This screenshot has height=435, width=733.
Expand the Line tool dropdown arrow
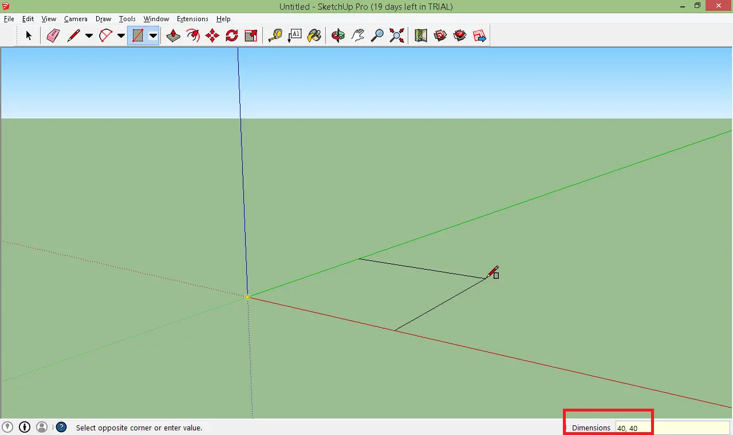click(x=89, y=35)
